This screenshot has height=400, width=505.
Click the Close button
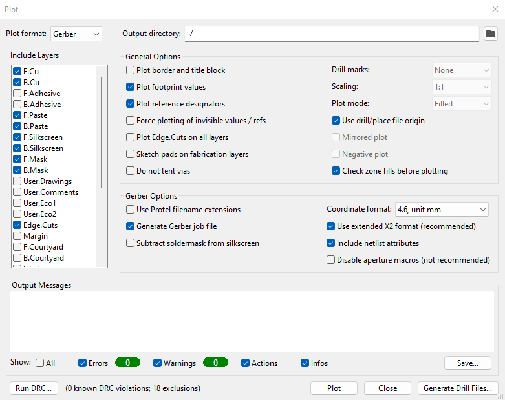(387, 388)
